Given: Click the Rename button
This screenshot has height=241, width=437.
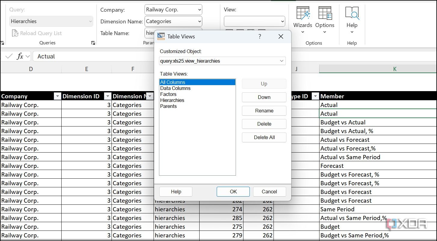Looking at the screenshot, I should tap(264, 111).
